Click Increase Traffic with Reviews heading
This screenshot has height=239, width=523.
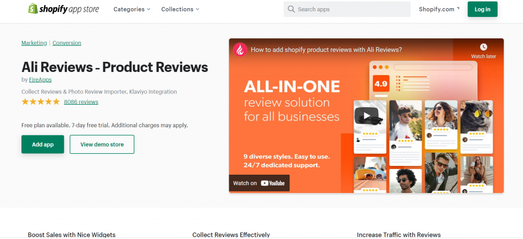(x=398, y=235)
